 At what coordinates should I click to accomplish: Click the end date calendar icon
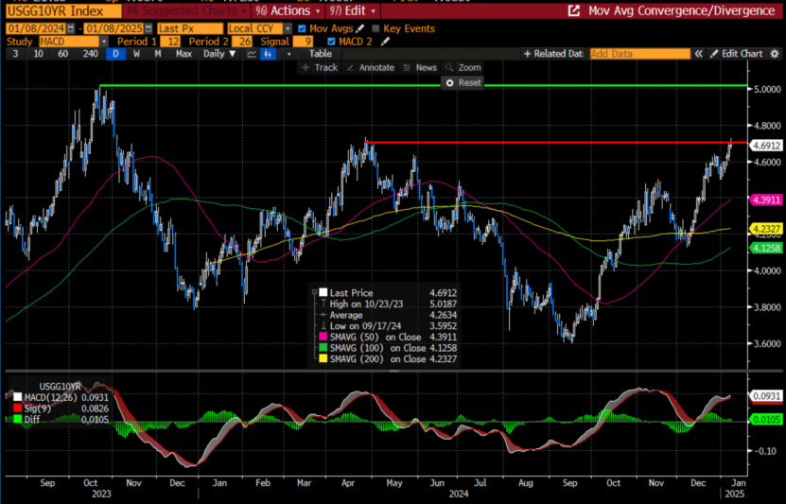[148, 28]
